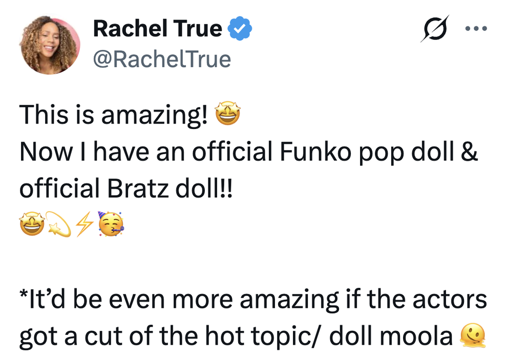Click the star-struck emoji in the emoji row

click(x=32, y=224)
